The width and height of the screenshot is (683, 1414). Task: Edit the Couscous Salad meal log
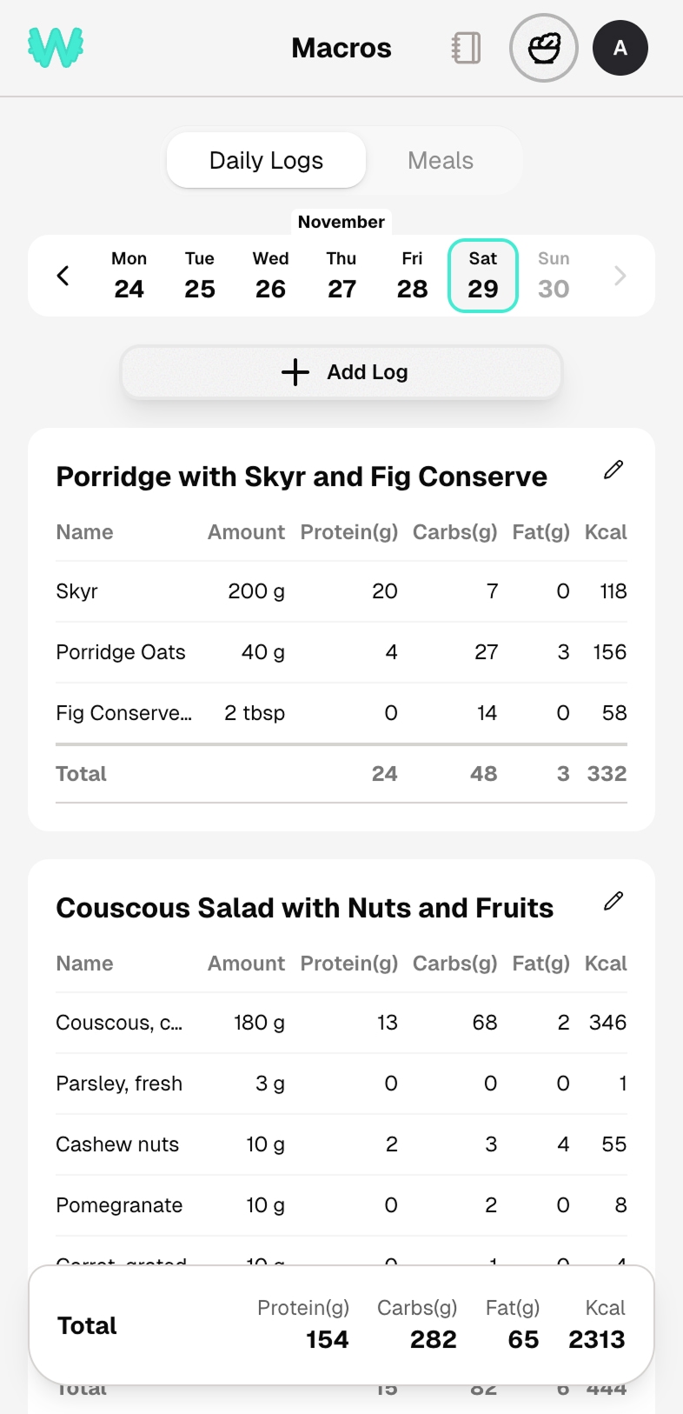[x=613, y=902]
